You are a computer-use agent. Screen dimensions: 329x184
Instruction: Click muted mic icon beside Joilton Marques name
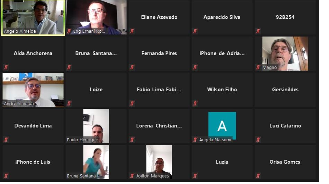coord(132,176)
